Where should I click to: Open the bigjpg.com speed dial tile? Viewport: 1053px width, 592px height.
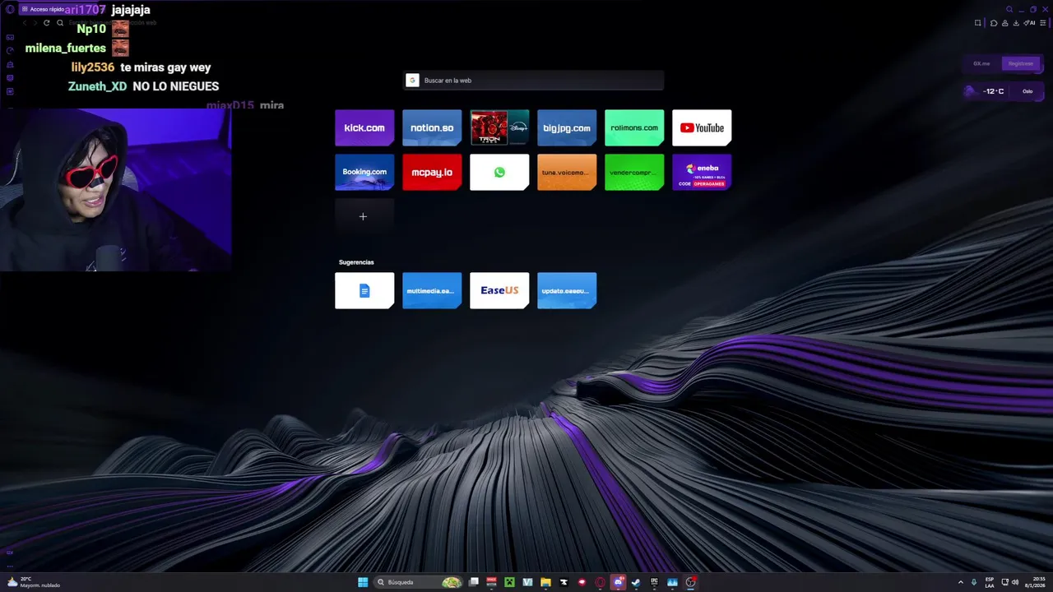[567, 127]
